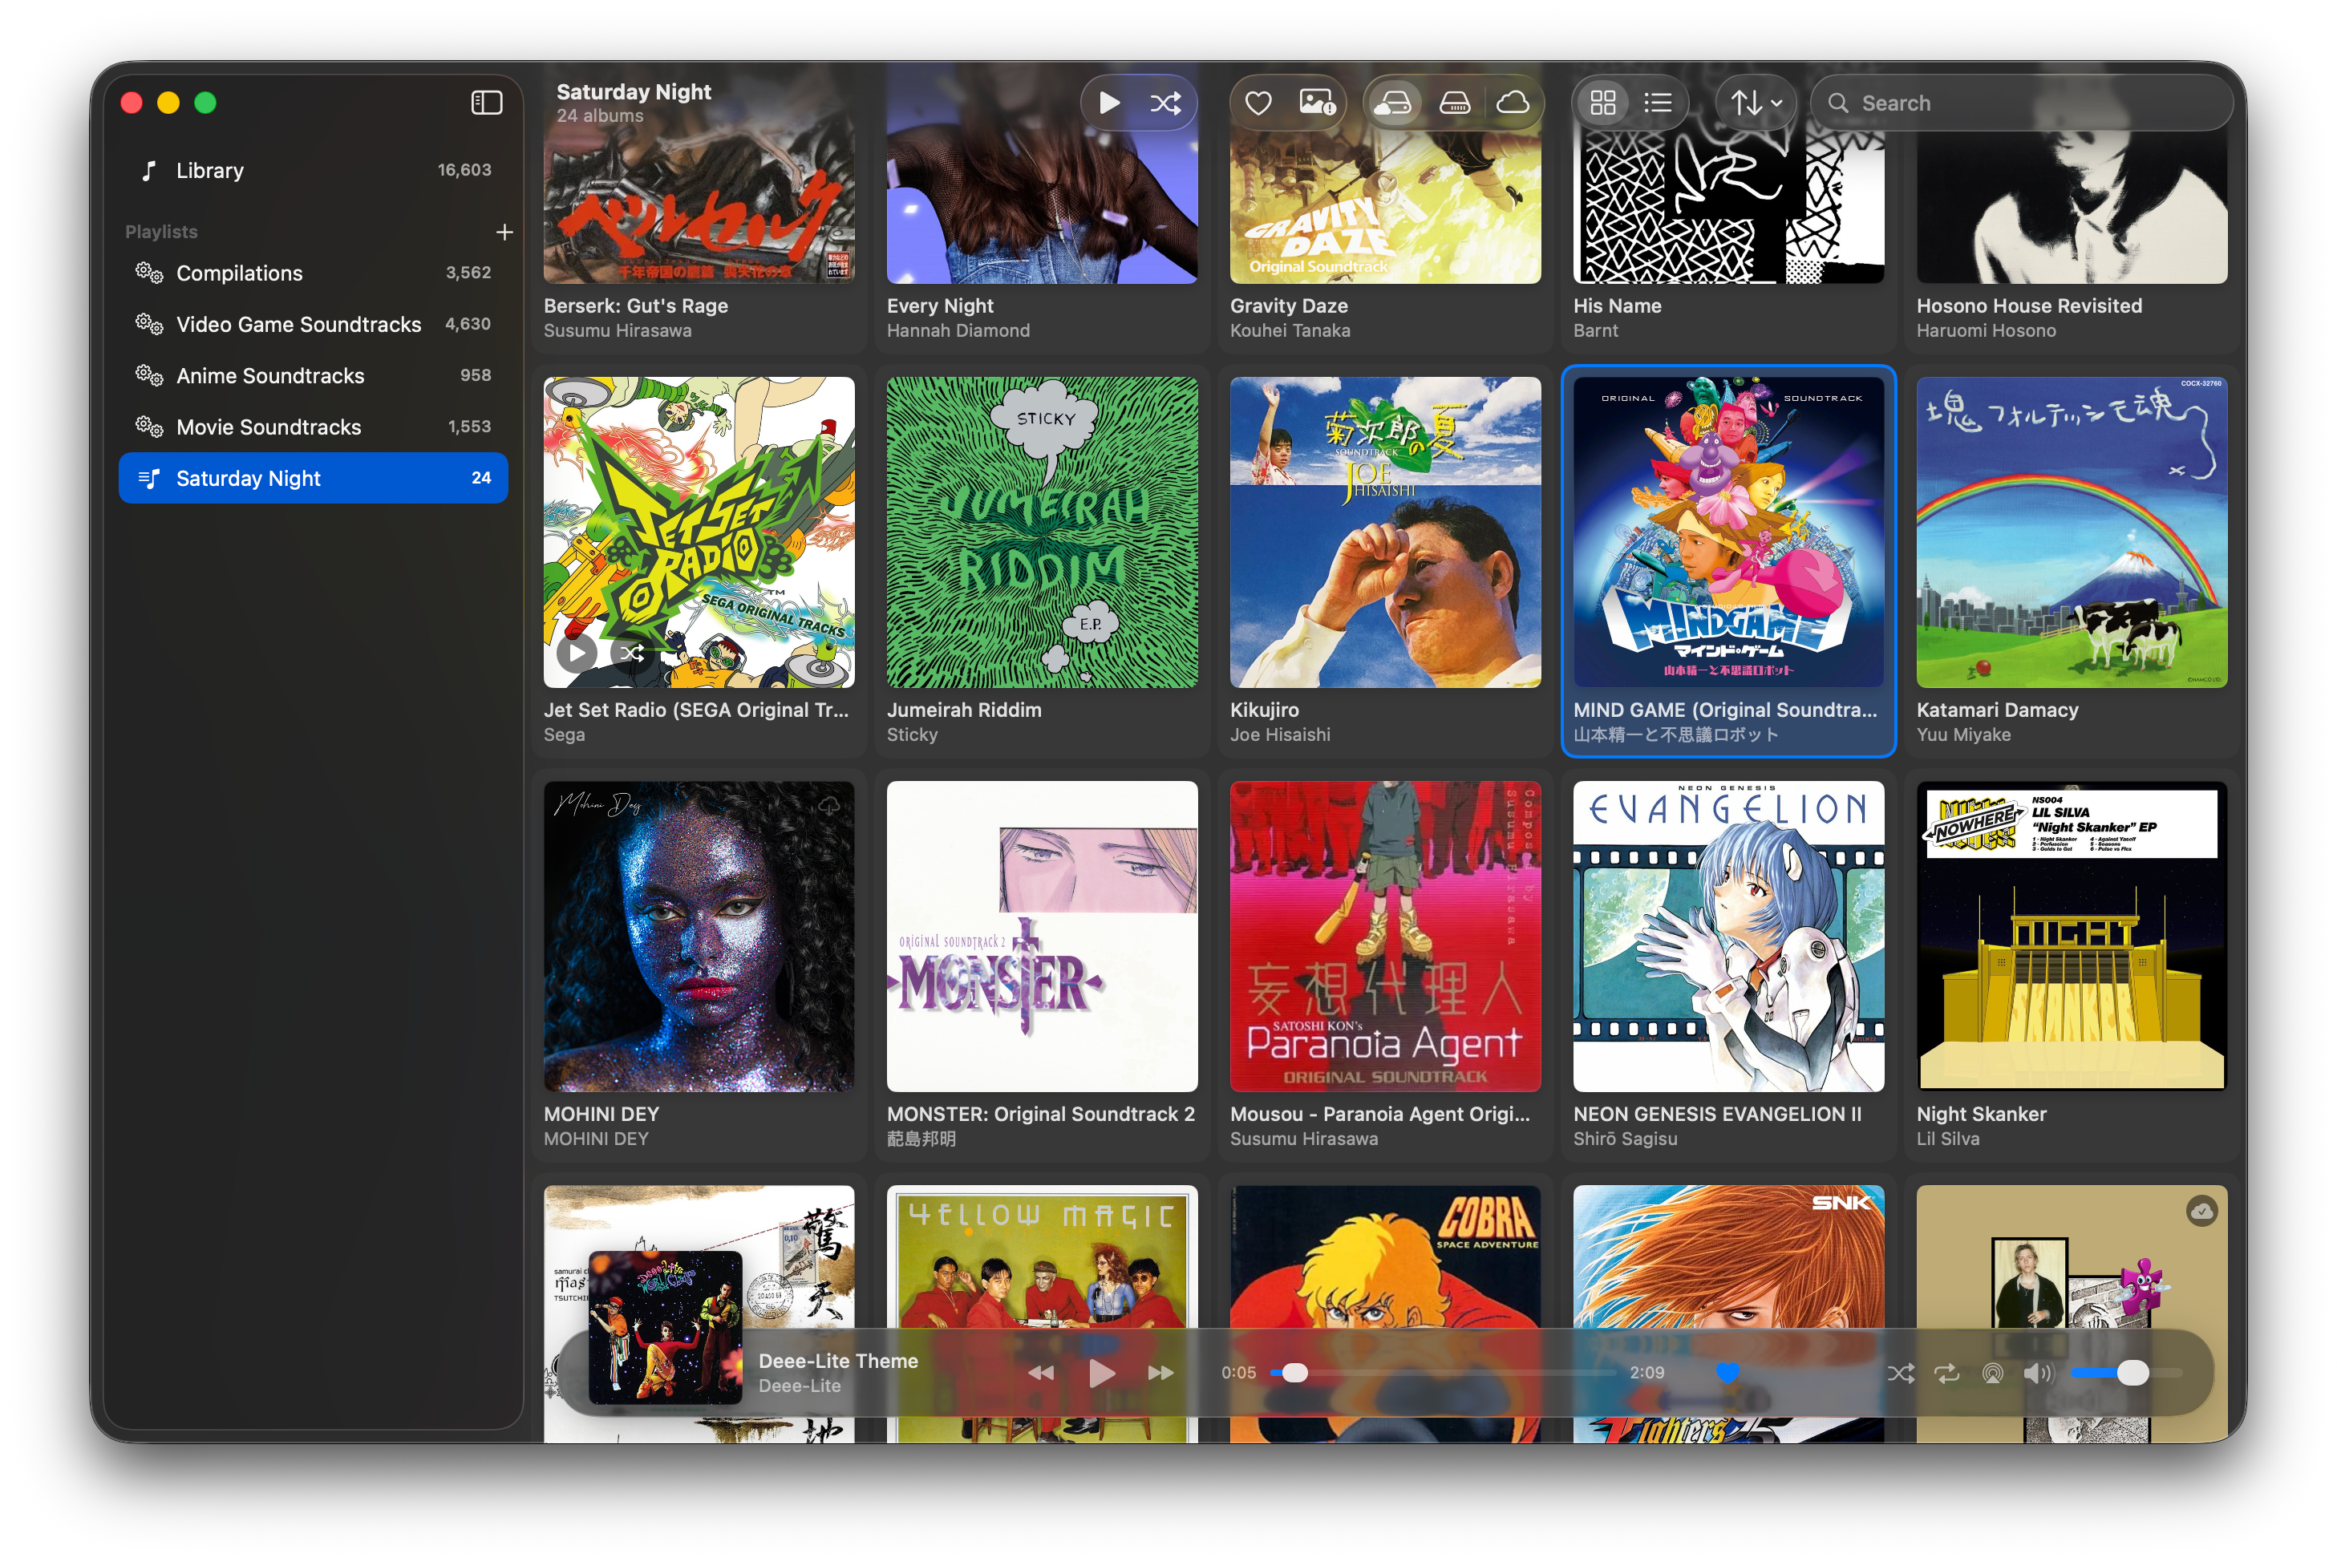Screen dimensions: 2337x1562
Task: Click the checkmark badge on the tan album cover
Action: 2201,1210
